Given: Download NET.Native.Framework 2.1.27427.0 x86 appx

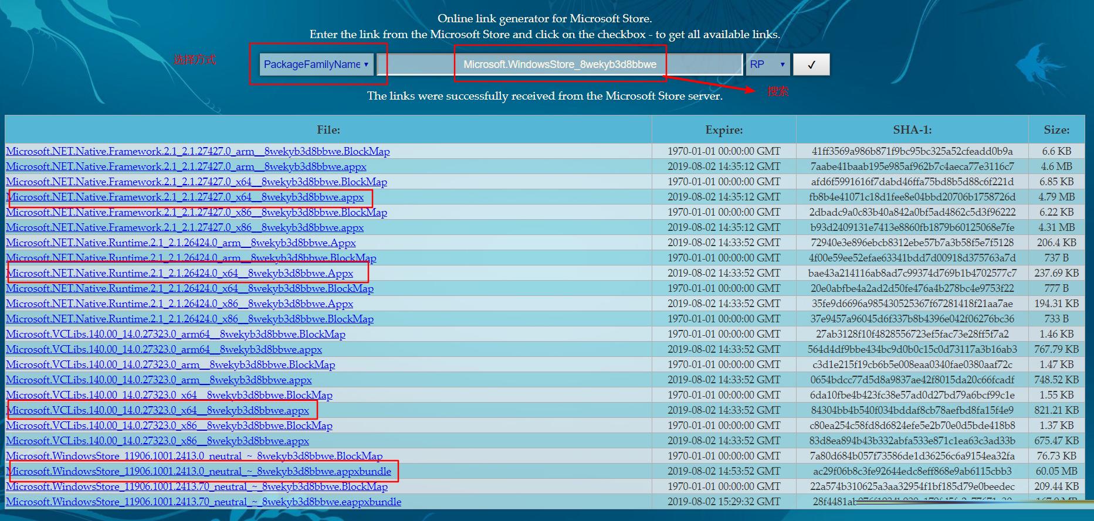Looking at the screenshot, I should (x=185, y=227).
